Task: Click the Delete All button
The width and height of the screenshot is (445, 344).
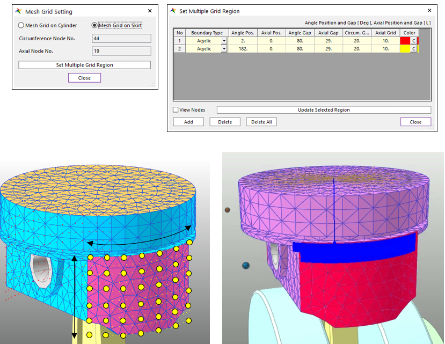Action: [x=261, y=122]
